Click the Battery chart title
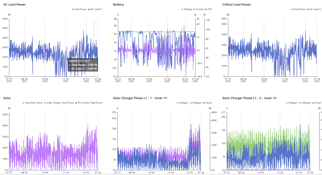Image resolution: width=322 pixels, height=175 pixels. [118, 4]
